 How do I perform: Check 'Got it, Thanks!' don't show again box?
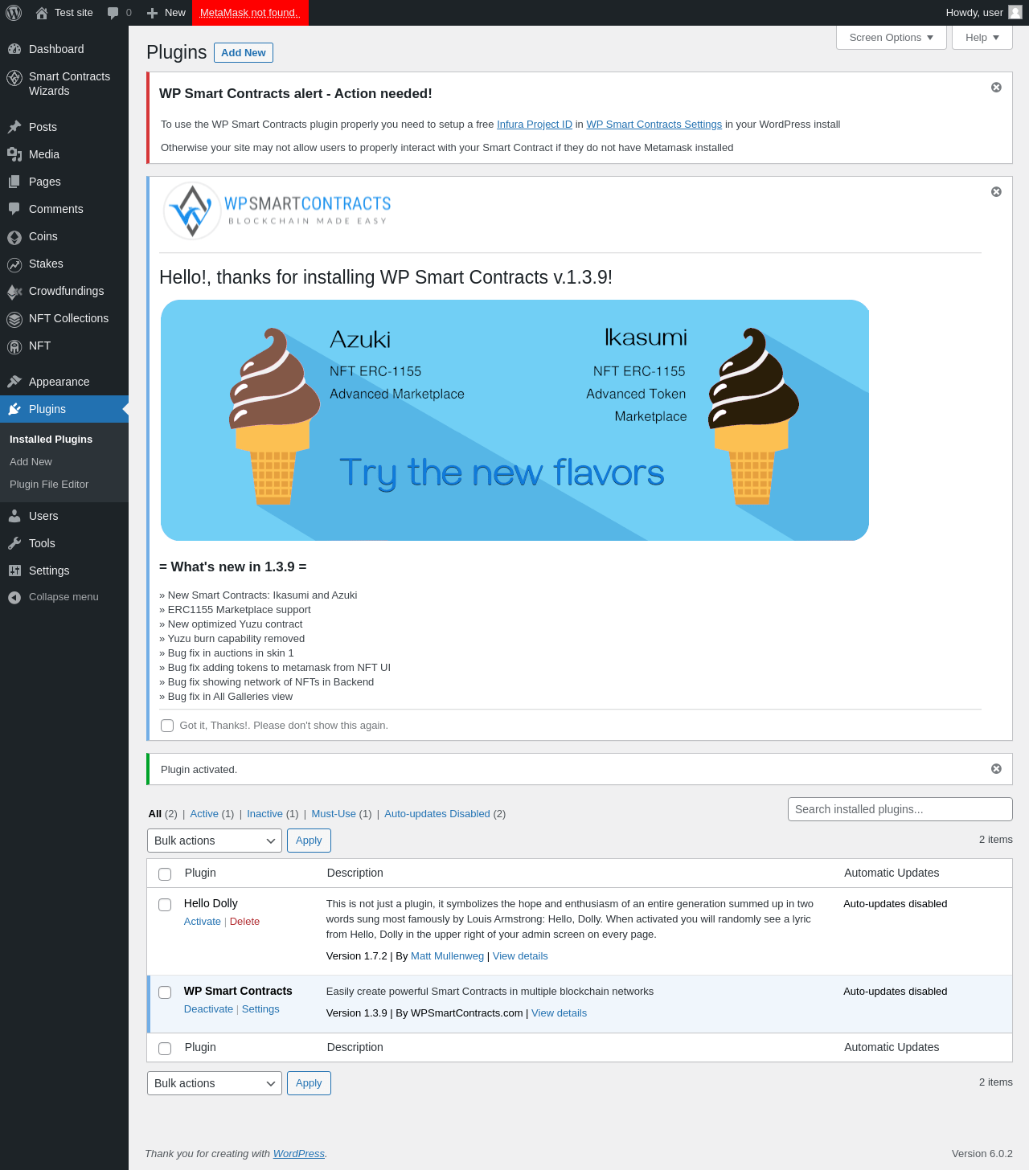[167, 726]
